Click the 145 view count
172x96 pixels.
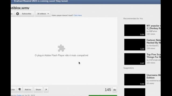pos(108,90)
